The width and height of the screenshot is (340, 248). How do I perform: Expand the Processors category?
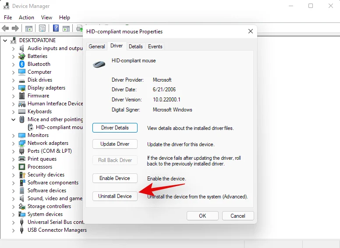13,167
